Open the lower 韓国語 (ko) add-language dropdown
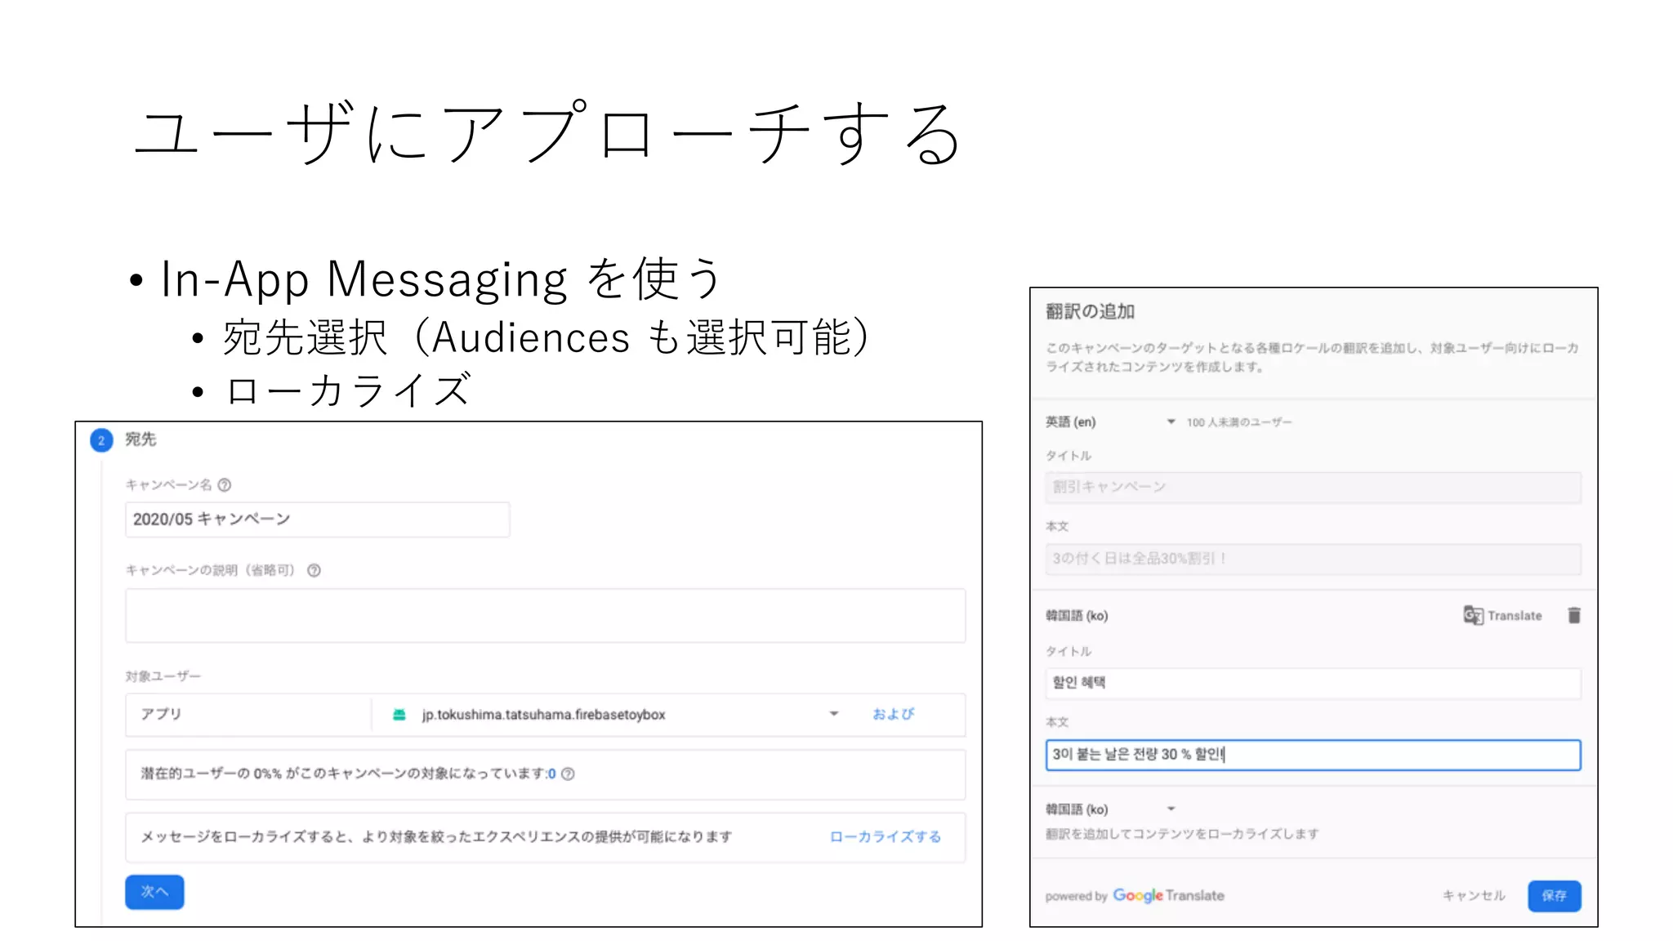Screen dimensions: 1673x941 pyautogui.click(x=1171, y=809)
